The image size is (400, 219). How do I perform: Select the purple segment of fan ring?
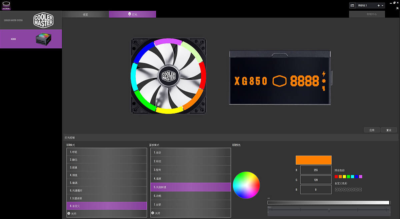[168, 41]
